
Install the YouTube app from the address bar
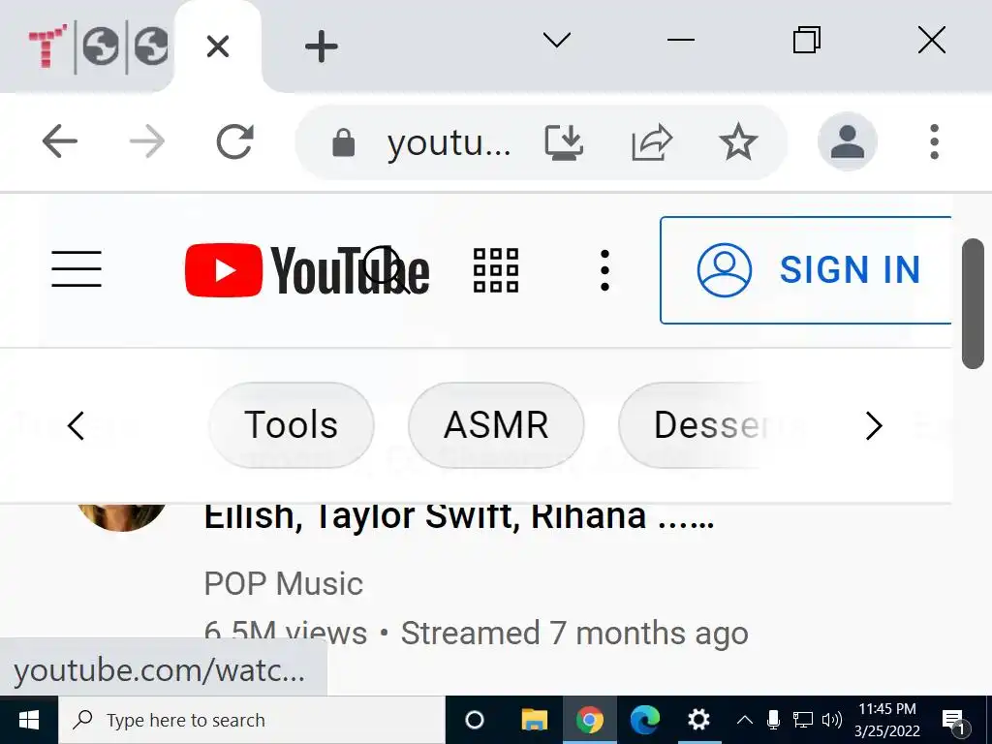564,142
